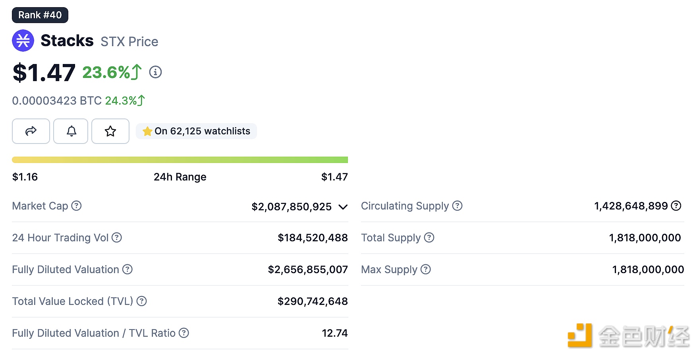Click icon right of 1,428,648,899 value
695x353 pixels.
point(676,206)
